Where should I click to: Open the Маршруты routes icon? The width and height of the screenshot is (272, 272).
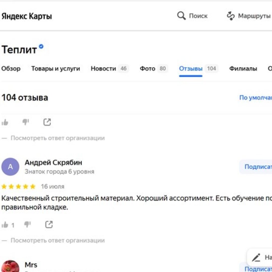[x=231, y=16]
